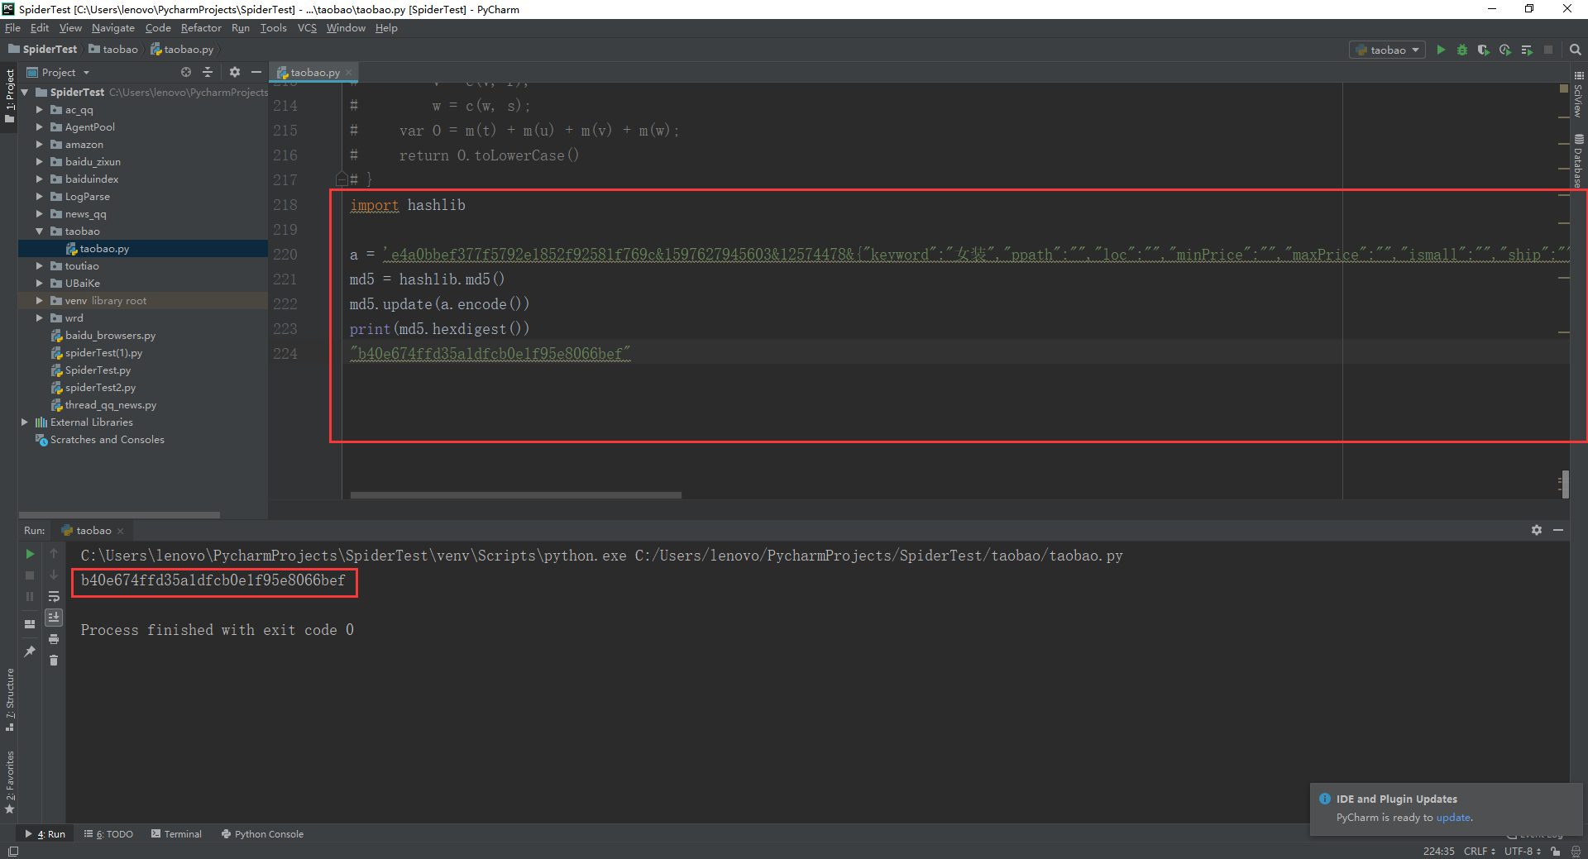Open the VCS menu
The width and height of the screenshot is (1588, 859).
click(307, 27)
